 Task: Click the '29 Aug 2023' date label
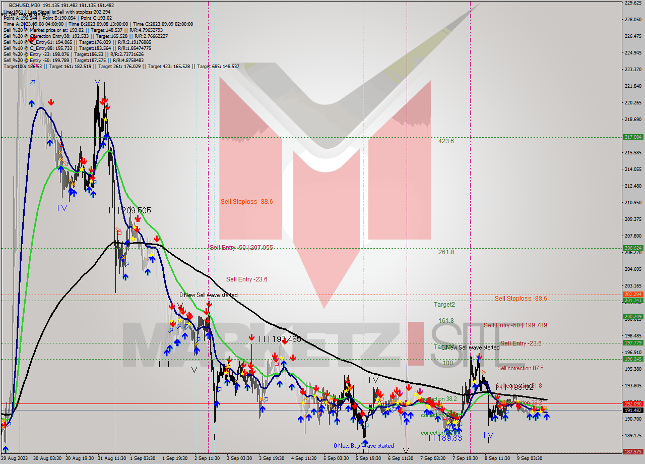click(14, 458)
